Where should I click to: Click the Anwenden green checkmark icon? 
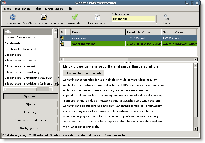75,17
